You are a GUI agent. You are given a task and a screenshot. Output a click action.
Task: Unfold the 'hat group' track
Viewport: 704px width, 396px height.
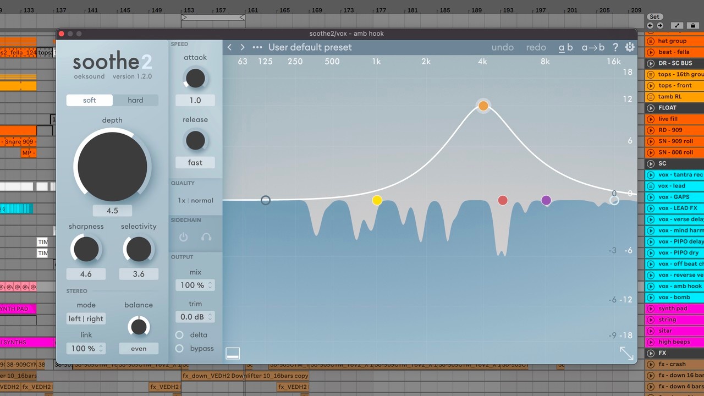[651, 41]
